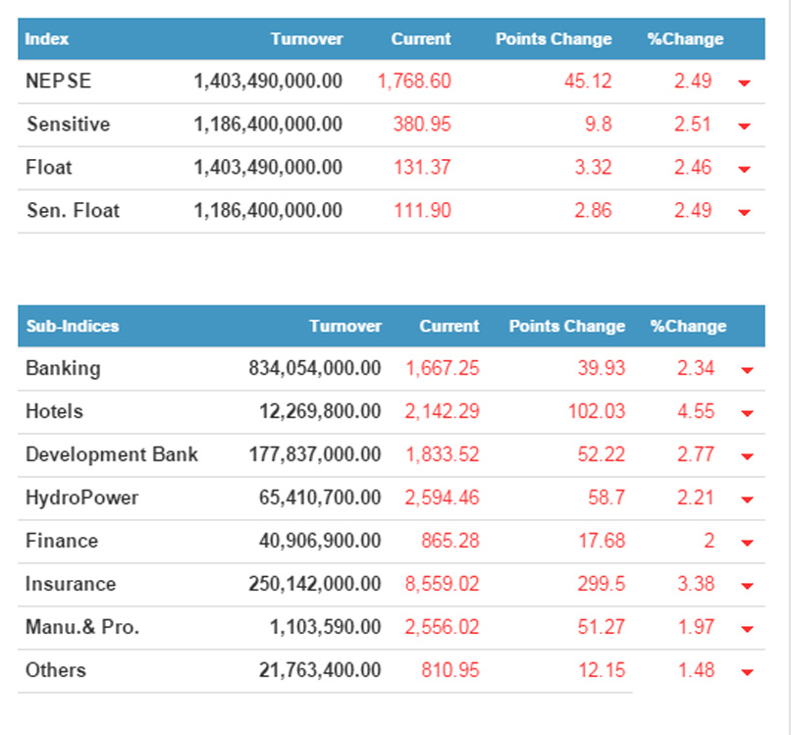Select the Insurance sub-index name
Screen dimensions: 795x735
[x=71, y=584]
